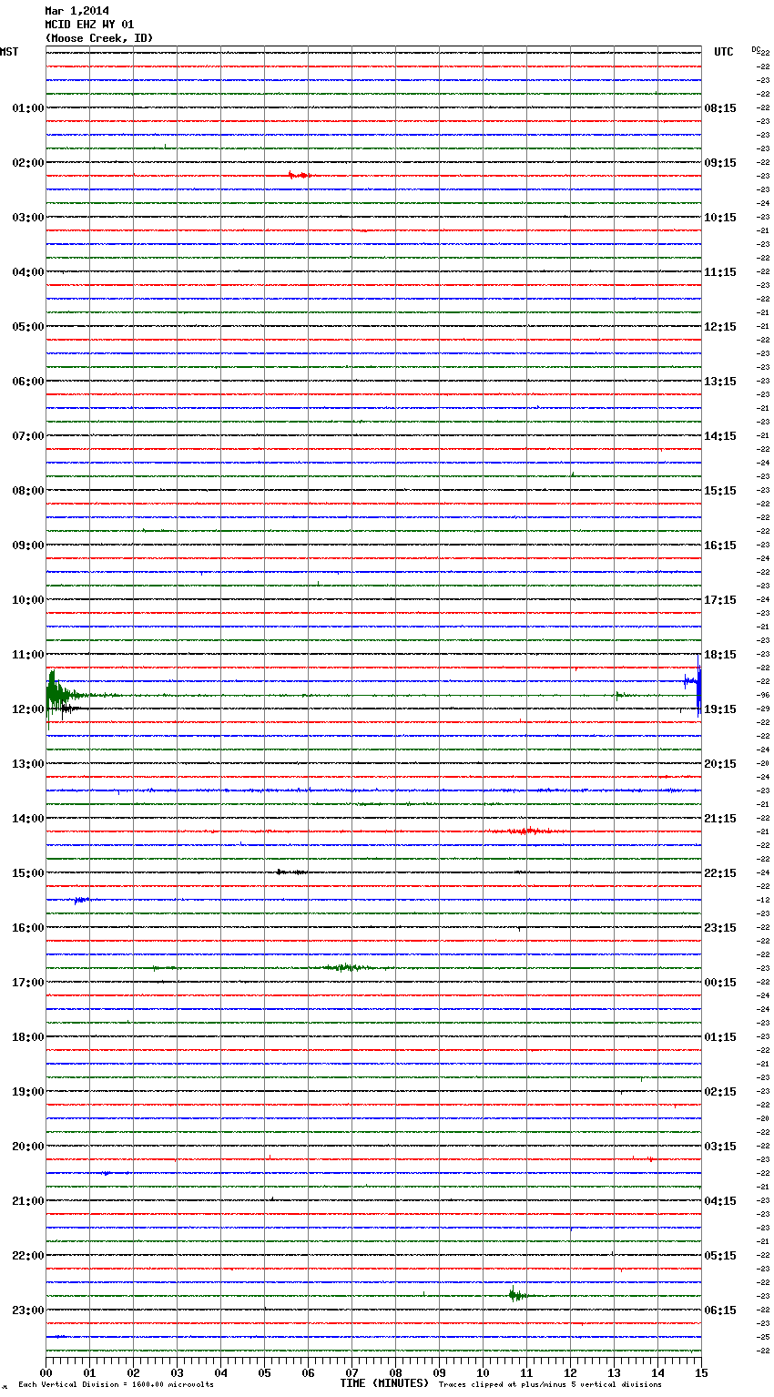Select the "20:00" MST time label
Viewport: 774px width, 1397px height.
pos(28,1147)
